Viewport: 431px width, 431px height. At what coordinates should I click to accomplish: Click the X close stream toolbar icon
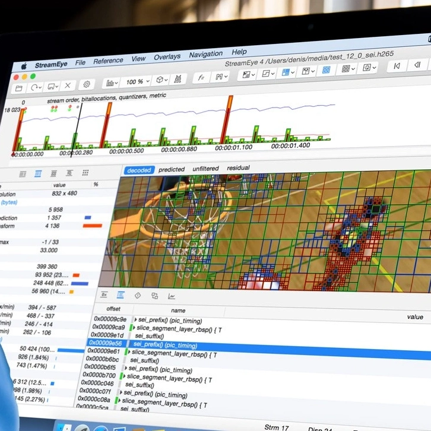click(x=68, y=85)
